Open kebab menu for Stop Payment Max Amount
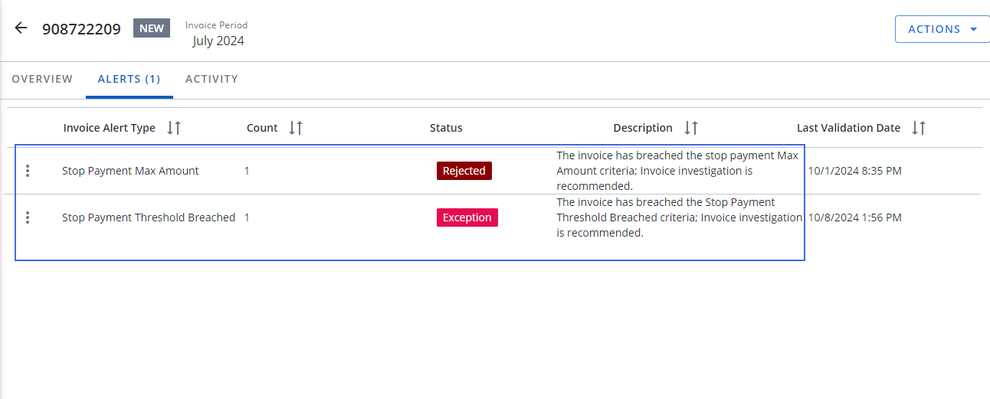The image size is (990, 399). 28,171
